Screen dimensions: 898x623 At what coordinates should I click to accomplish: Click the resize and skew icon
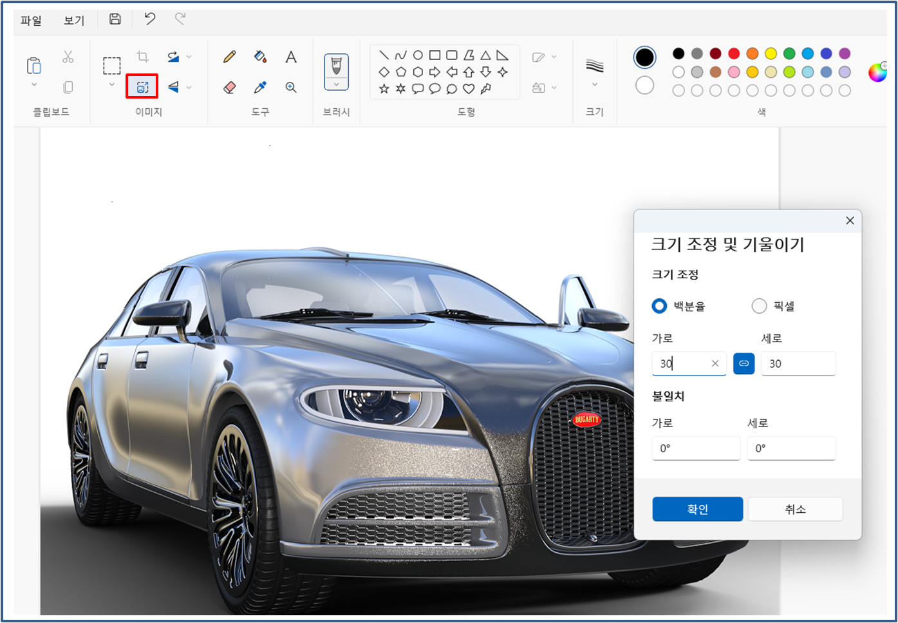click(142, 87)
